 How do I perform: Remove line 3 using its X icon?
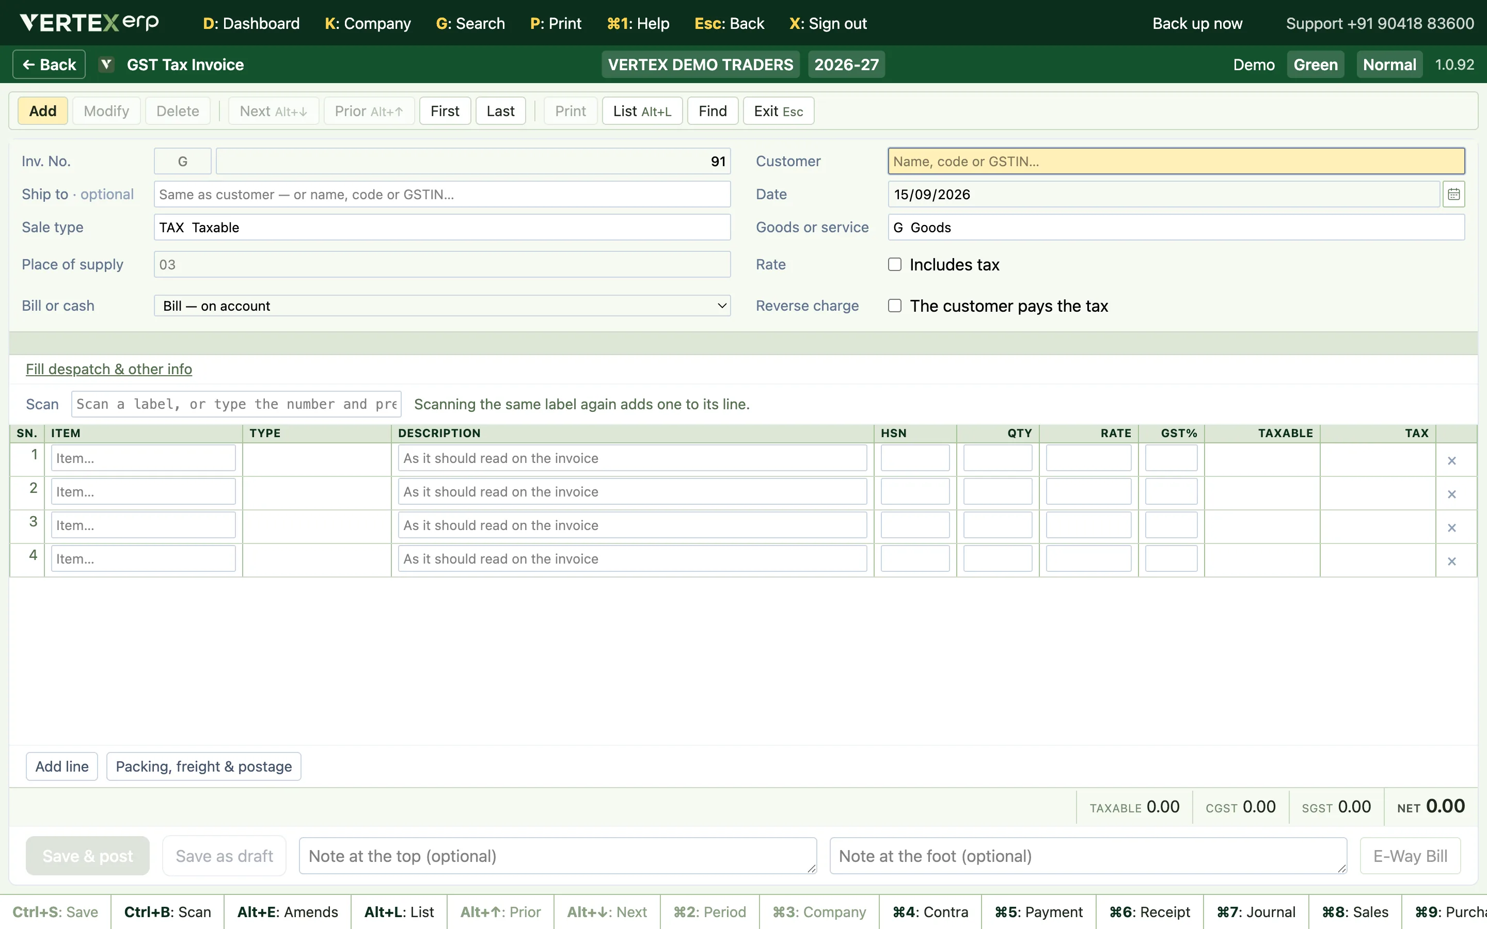point(1451,527)
